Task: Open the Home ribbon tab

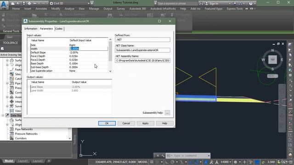Action: (16, 9)
